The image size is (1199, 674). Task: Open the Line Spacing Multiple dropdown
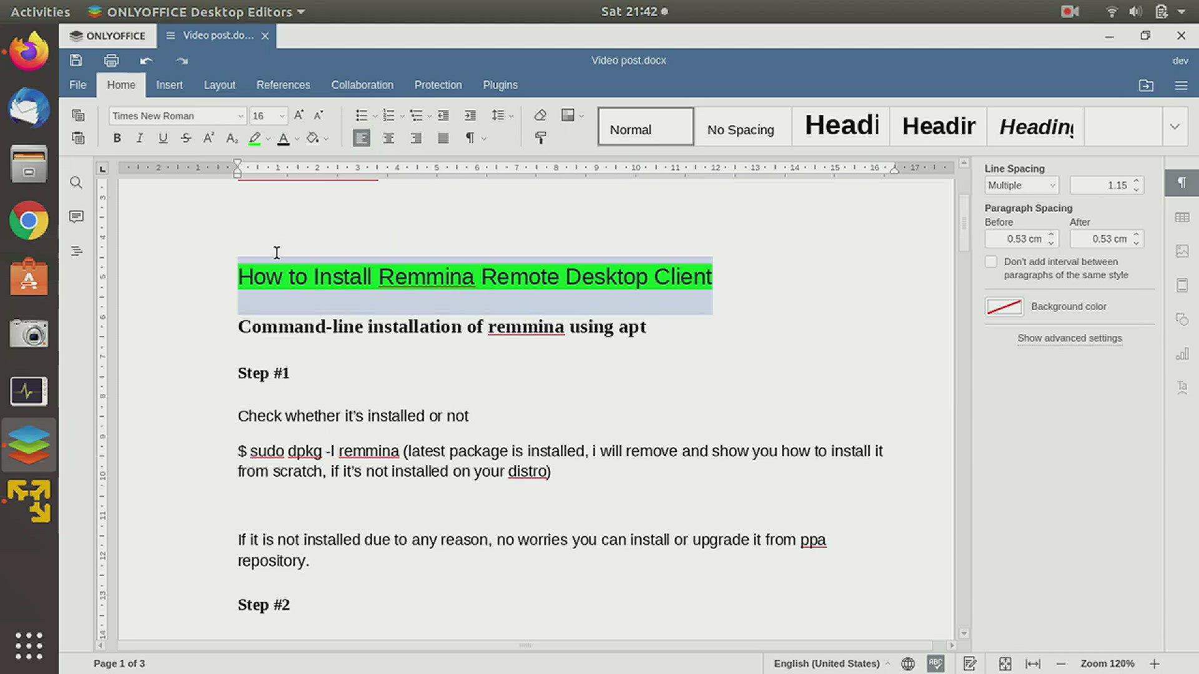[1022, 185]
